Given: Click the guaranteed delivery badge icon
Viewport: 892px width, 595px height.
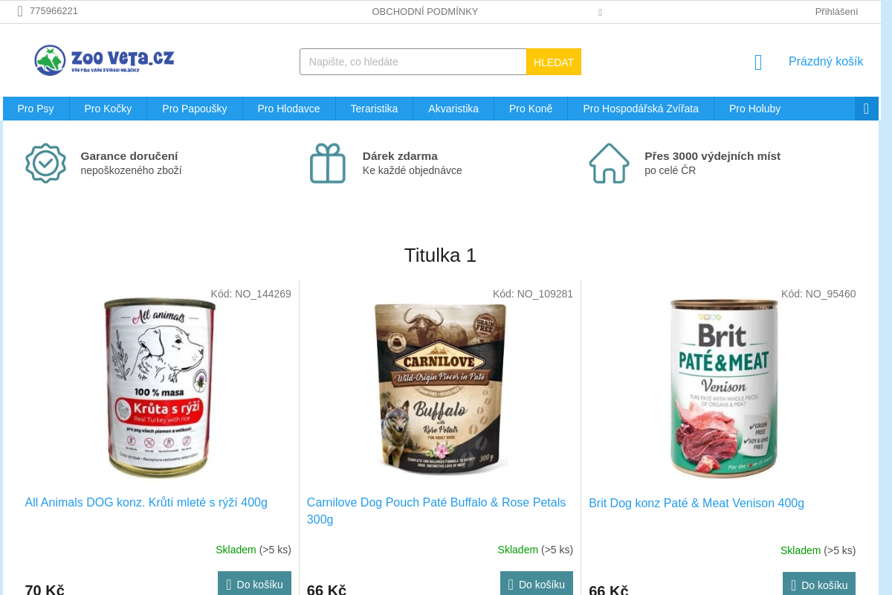Looking at the screenshot, I should (x=46, y=163).
